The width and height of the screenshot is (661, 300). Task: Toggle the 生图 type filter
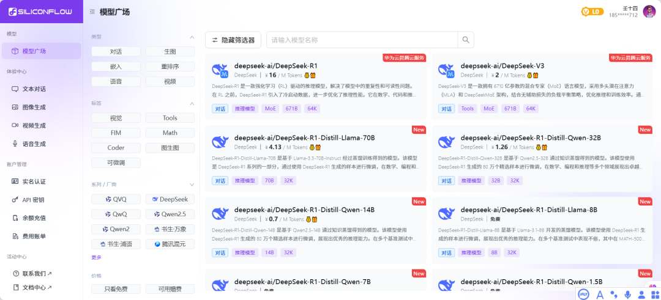coord(170,51)
